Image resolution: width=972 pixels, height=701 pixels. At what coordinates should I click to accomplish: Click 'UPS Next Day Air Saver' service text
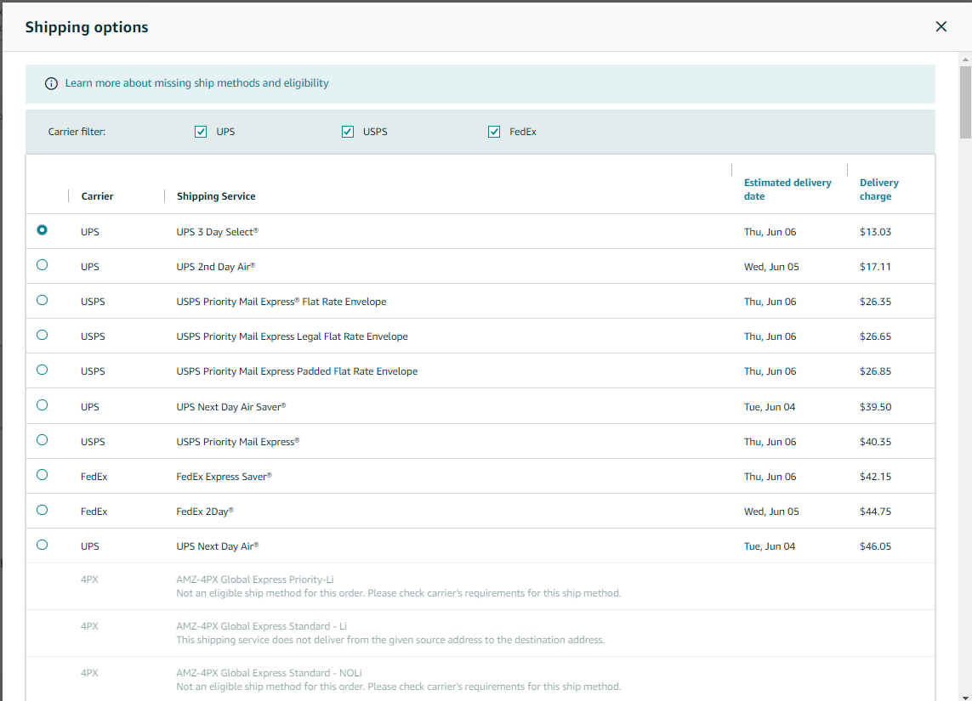click(231, 407)
